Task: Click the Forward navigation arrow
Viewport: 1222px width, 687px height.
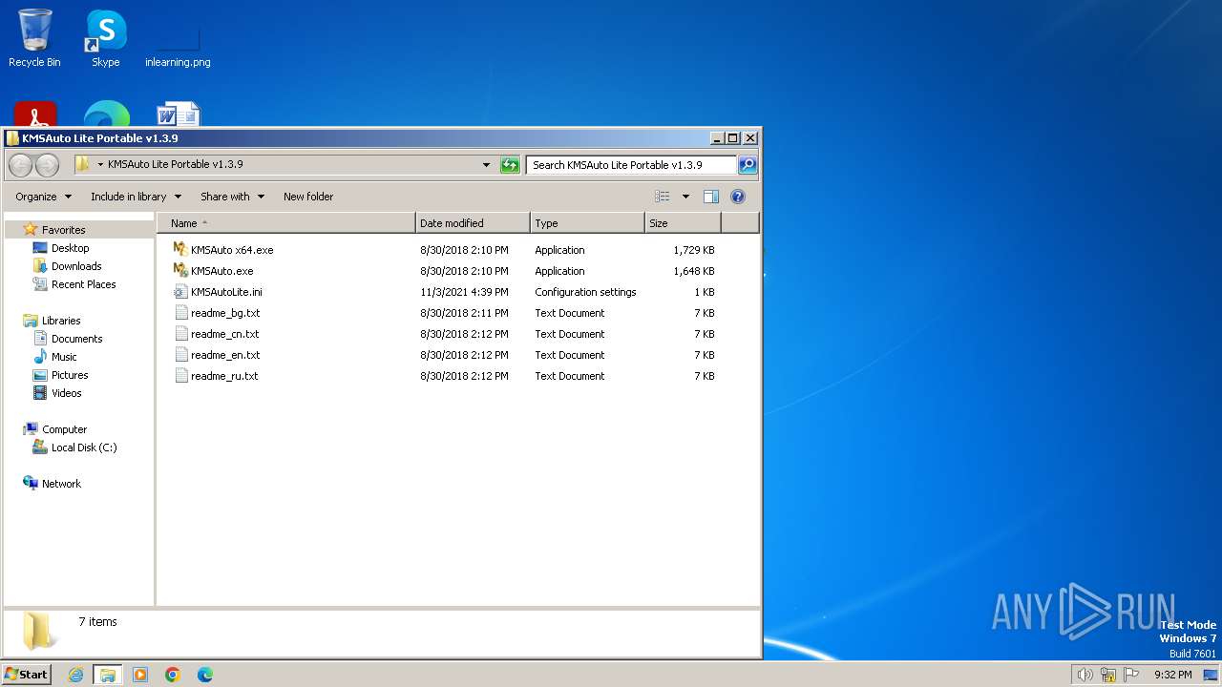Action: click(x=47, y=165)
